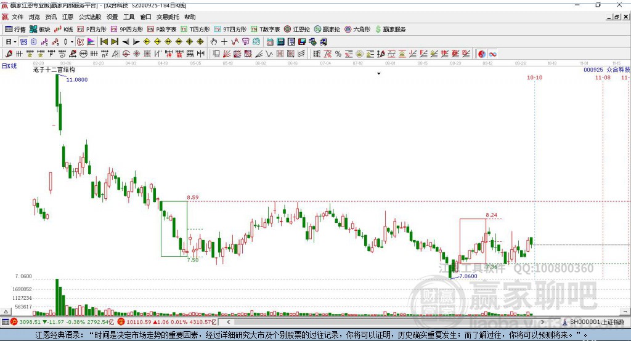
Task: Open the 赢家轮 wheel tool
Action: click(x=327, y=30)
